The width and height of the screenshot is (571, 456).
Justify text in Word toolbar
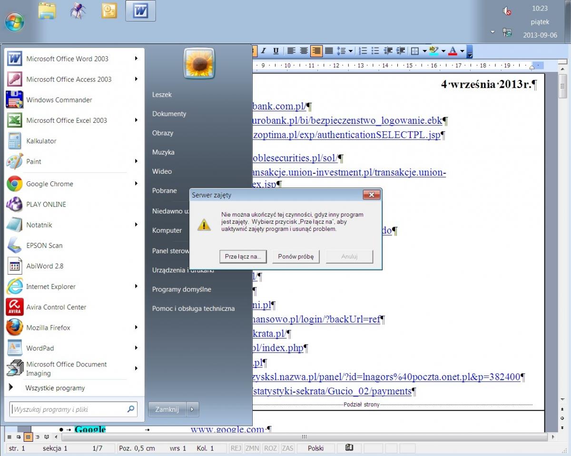[x=328, y=50]
